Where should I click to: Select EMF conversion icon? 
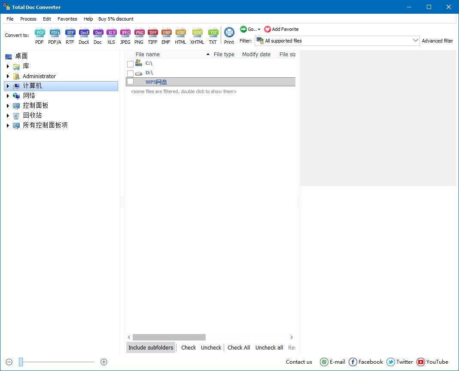[x=166, y=36]
